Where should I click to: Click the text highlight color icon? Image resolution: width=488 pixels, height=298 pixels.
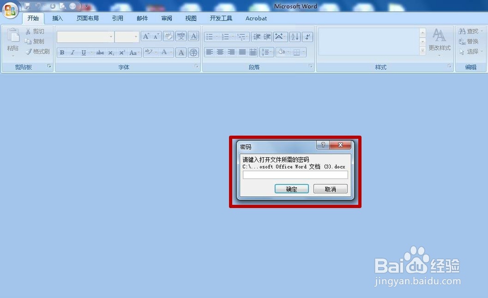[148, 52]
